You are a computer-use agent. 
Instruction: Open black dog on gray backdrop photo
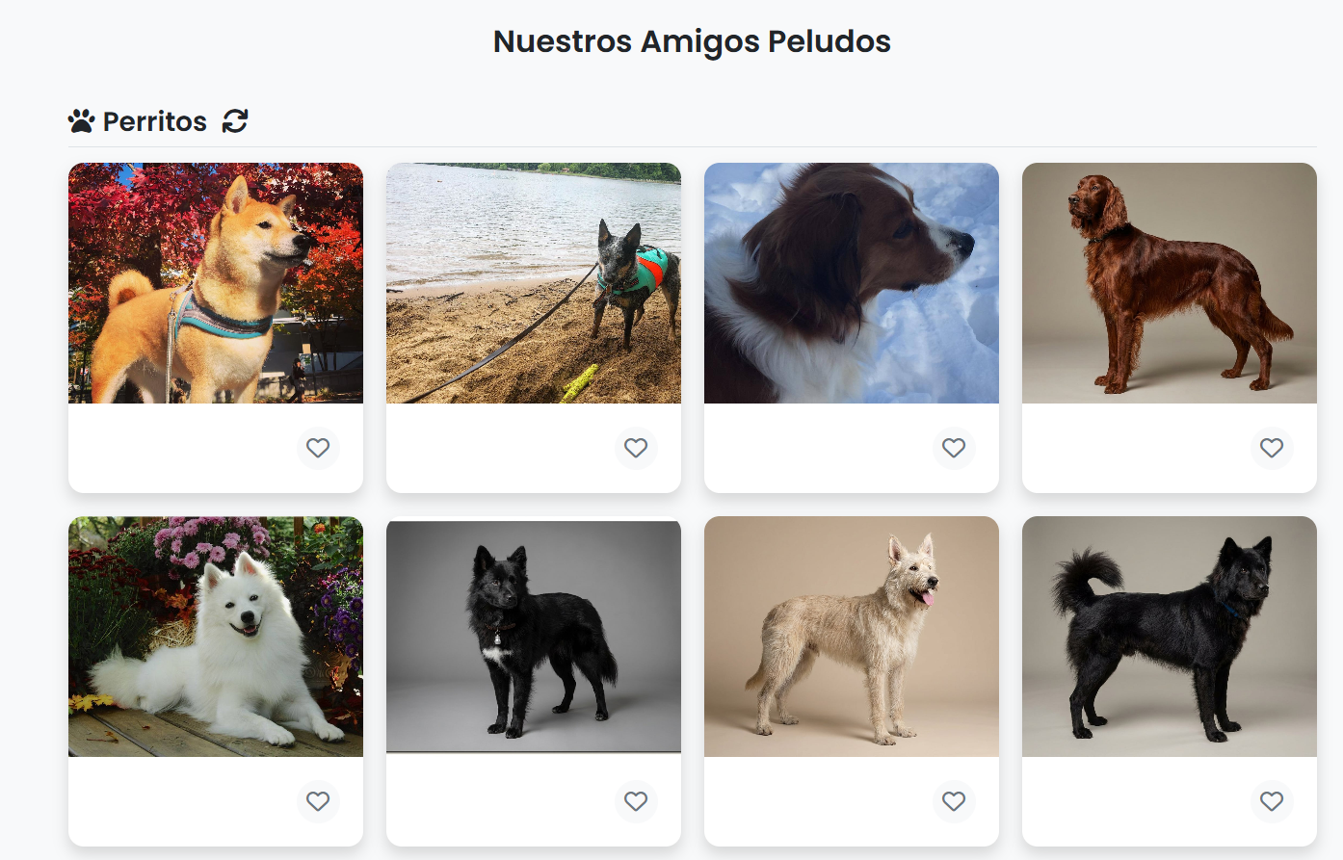[534, 637]
